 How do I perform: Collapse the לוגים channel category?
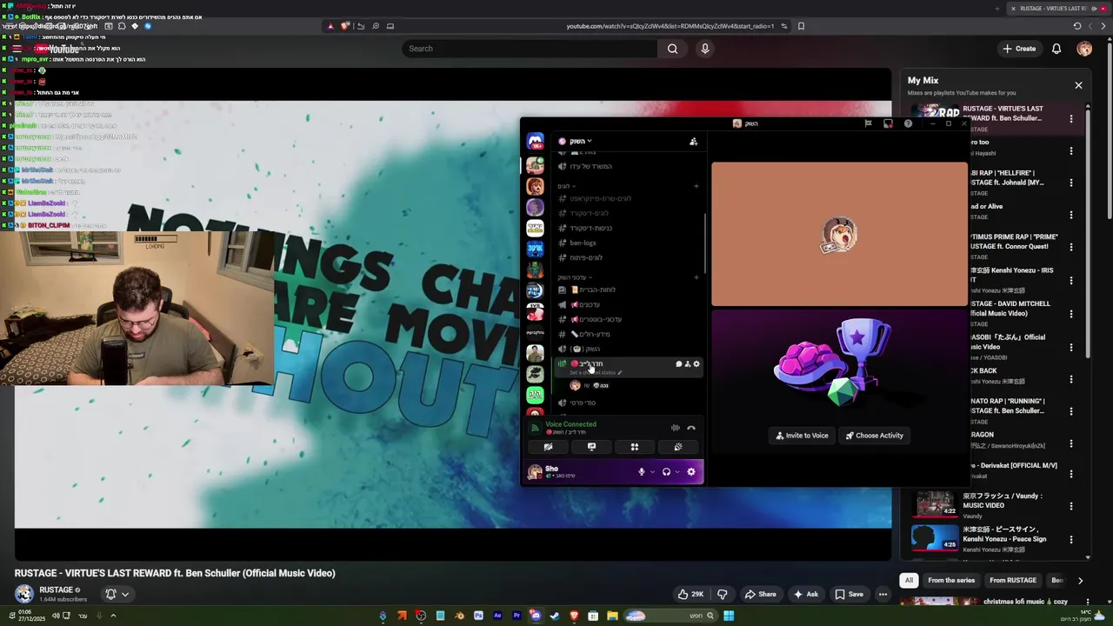565,186
